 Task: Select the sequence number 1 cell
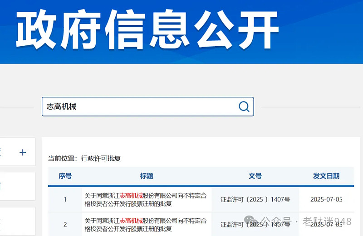click(65, 199)
